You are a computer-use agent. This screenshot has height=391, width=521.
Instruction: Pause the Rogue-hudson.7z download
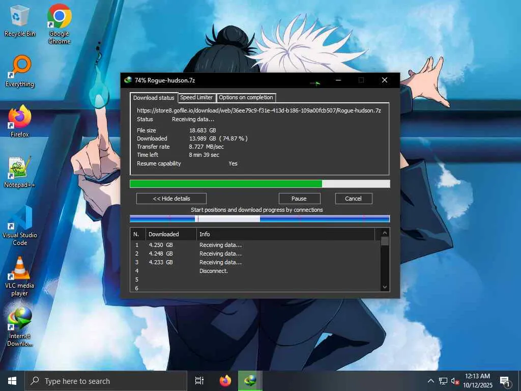pyautogui.click(x=299, y=199)
